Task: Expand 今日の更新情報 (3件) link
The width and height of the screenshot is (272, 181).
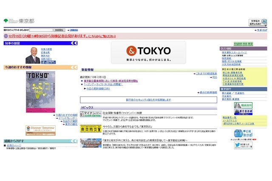Action: [98, 89]
